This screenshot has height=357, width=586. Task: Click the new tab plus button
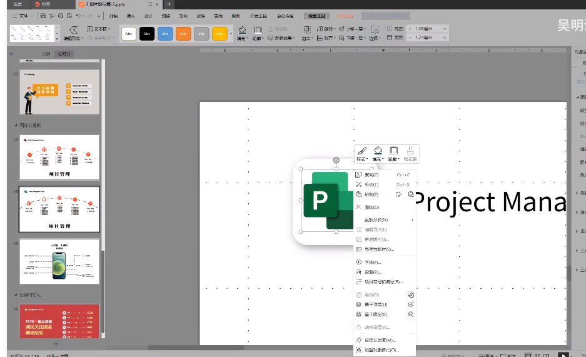coord(169,4)
